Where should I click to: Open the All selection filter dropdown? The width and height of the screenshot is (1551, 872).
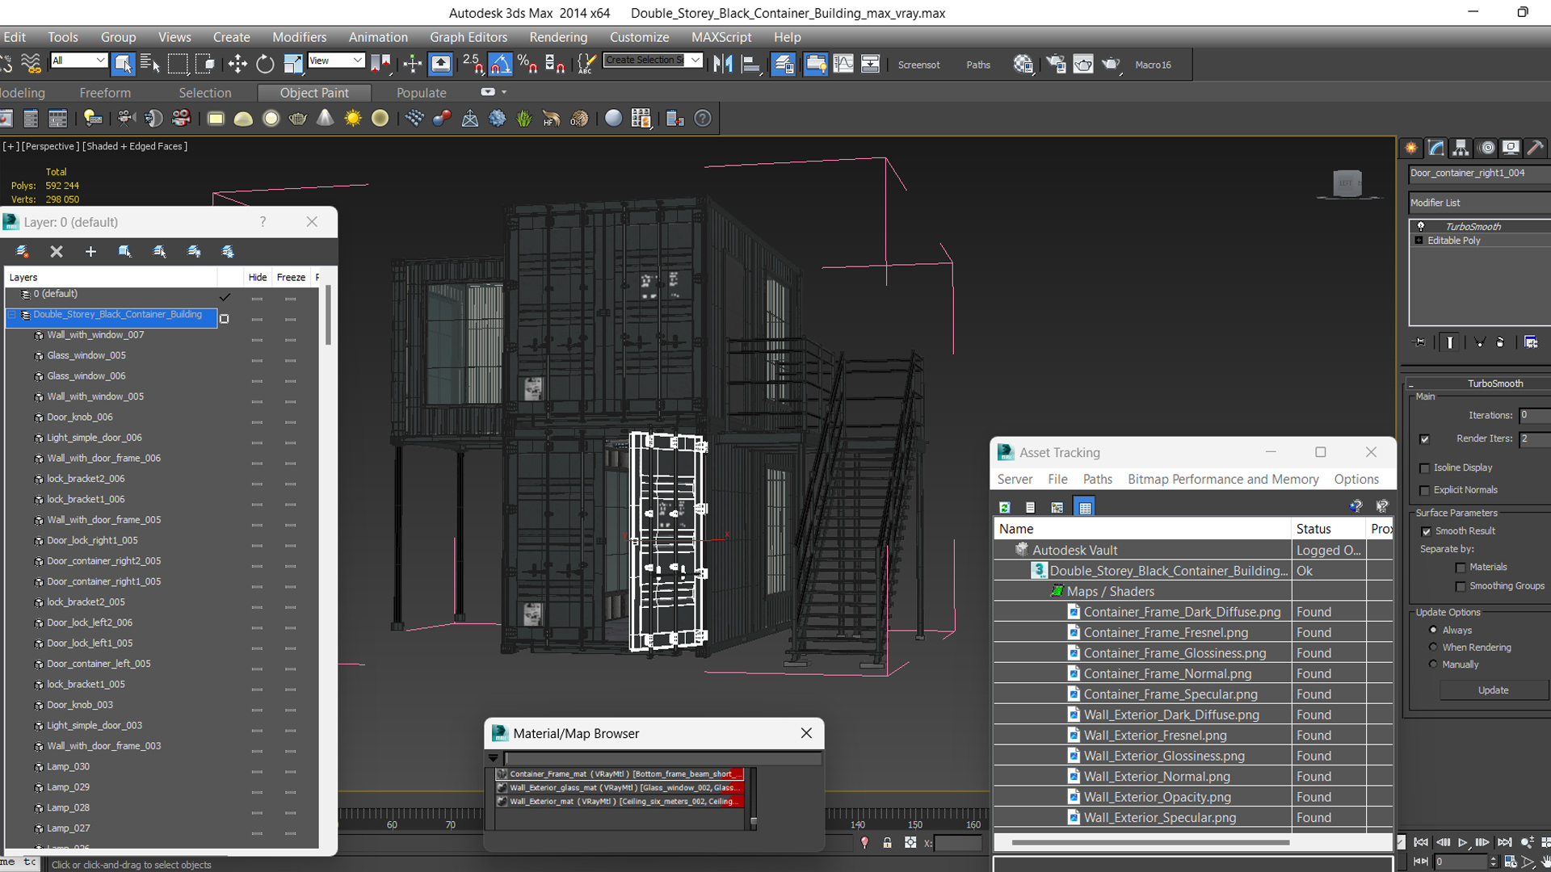point(78,61)
